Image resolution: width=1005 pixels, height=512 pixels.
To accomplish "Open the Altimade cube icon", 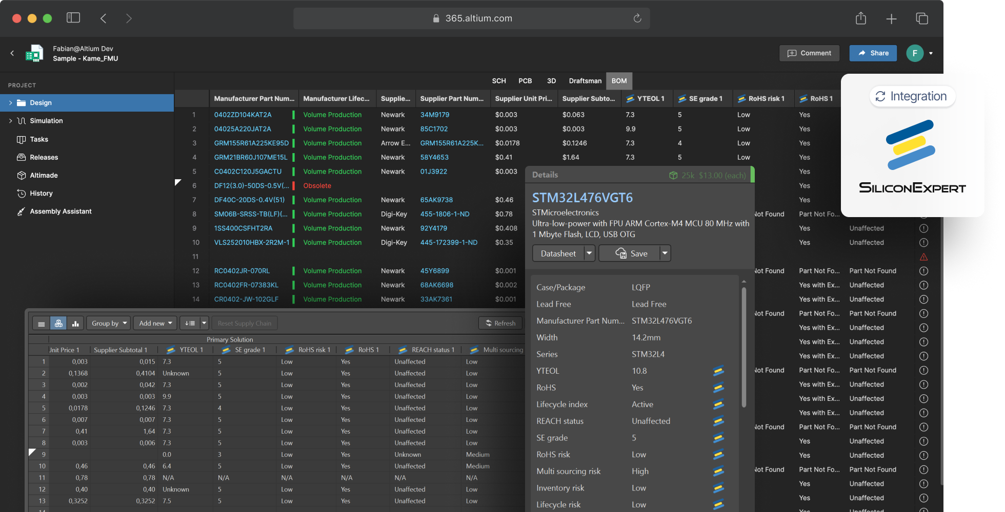I will (21, 175).
